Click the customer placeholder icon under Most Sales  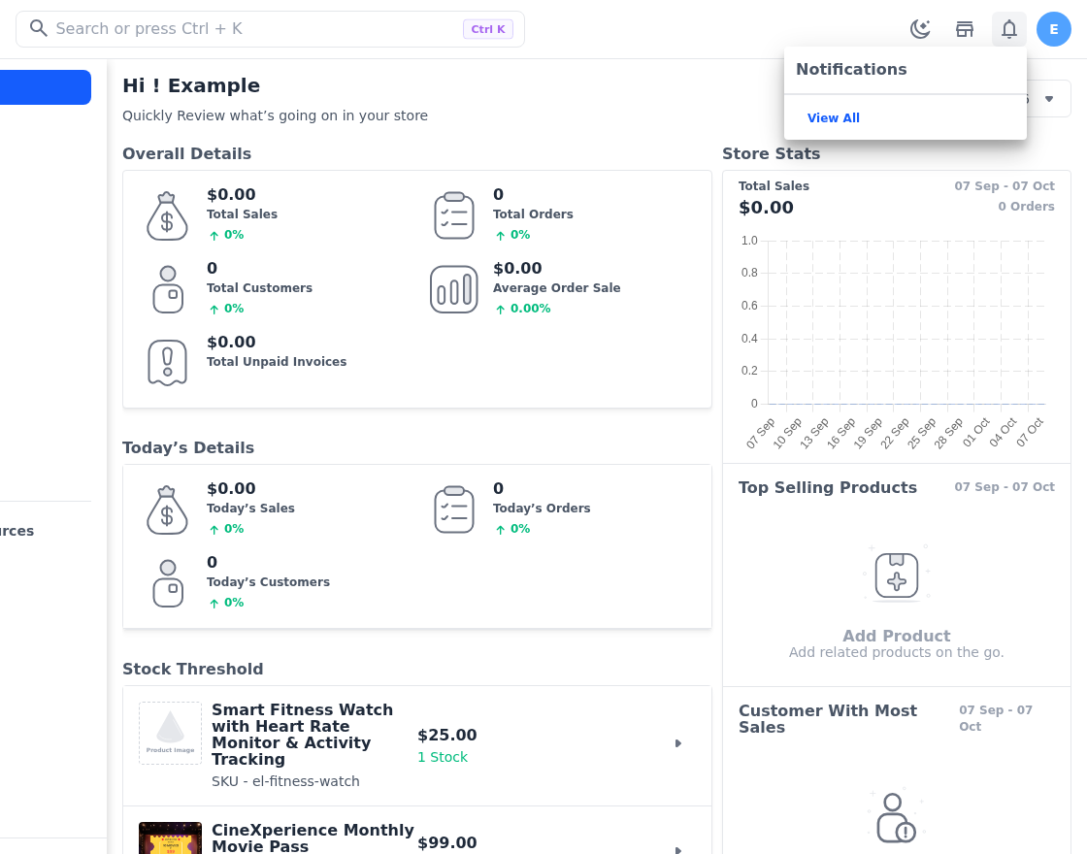896,818
